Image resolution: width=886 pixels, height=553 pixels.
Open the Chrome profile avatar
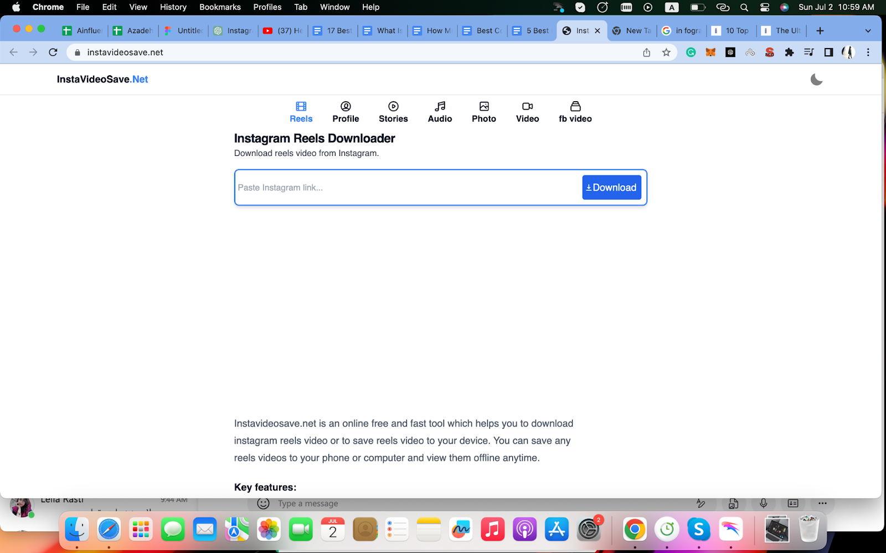tap(848, 53)
